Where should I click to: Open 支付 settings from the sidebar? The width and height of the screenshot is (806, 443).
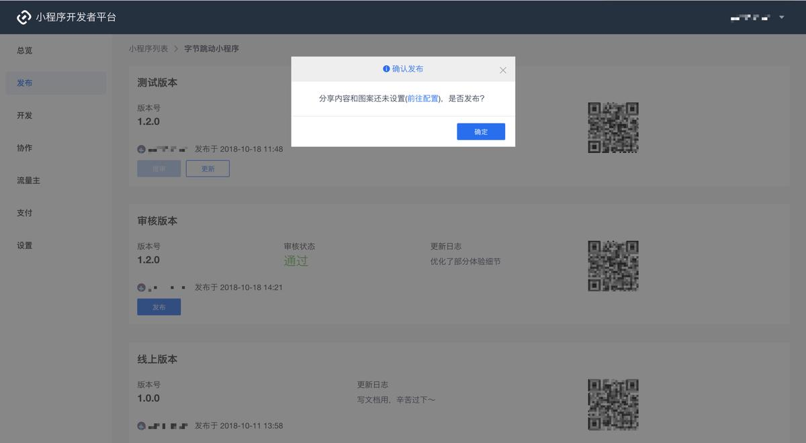25,212
